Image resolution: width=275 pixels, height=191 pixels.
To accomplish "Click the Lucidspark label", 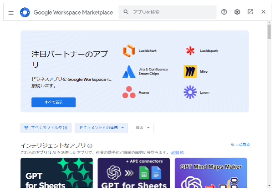I will point(209,50).
